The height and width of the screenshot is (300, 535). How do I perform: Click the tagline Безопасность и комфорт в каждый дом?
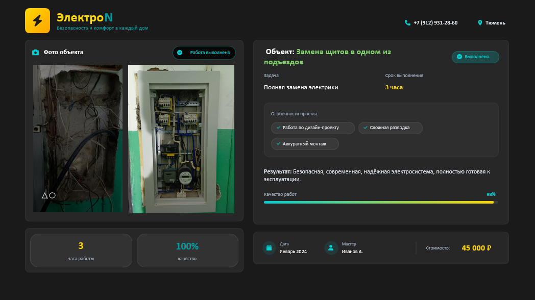[x=103, y=28]
